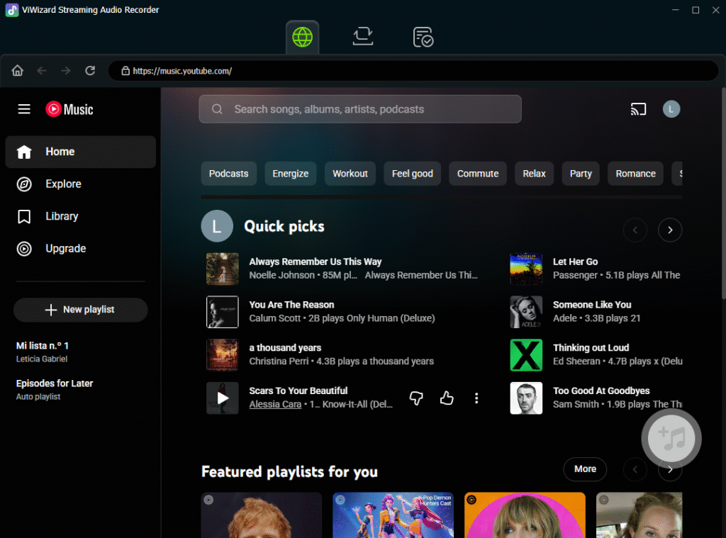Open the Converting list tab icon
This screenshot has width=726, height=538.
point(363,37)
